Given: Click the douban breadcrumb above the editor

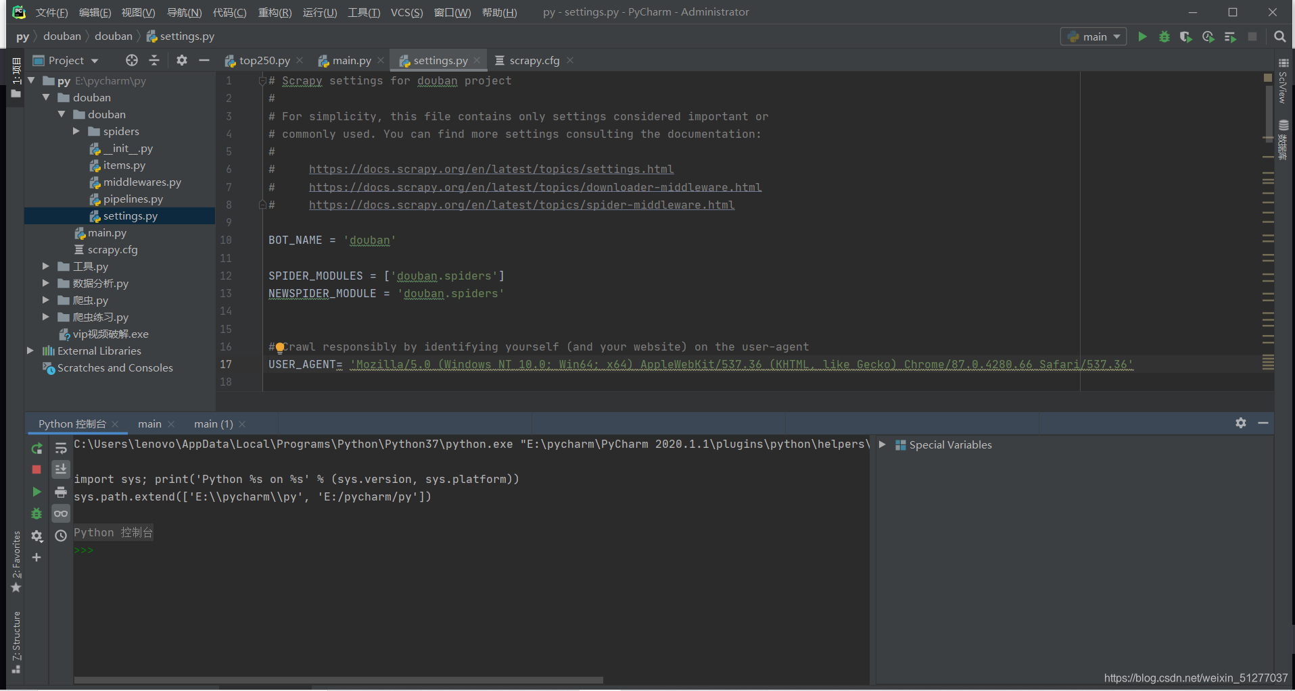Looking at the screenshot, I should [x=62, y=36].
